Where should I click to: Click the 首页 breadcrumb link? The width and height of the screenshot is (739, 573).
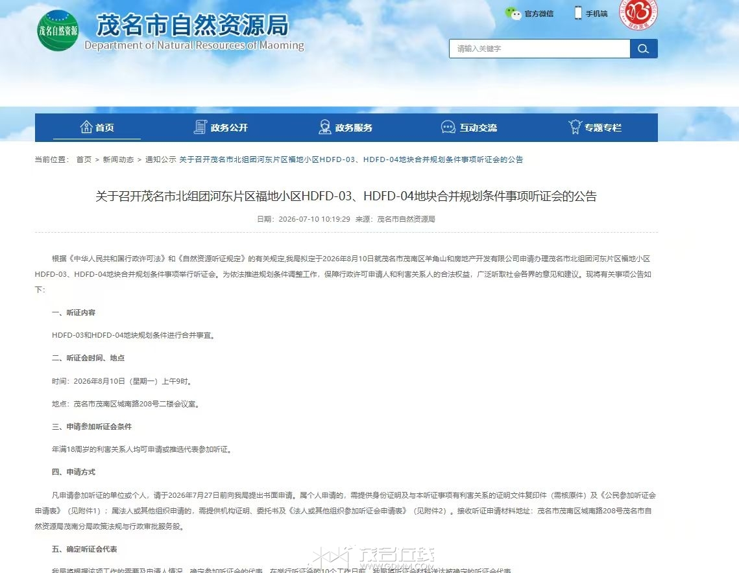coord(84,159)
